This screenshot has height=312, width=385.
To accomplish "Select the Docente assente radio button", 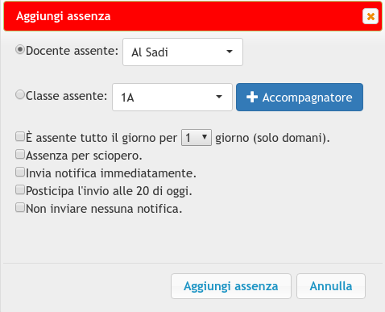I will 20,50.
